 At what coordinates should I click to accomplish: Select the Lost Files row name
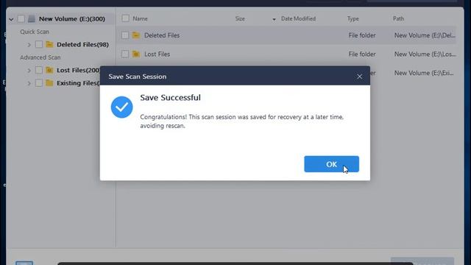(157, 54)
